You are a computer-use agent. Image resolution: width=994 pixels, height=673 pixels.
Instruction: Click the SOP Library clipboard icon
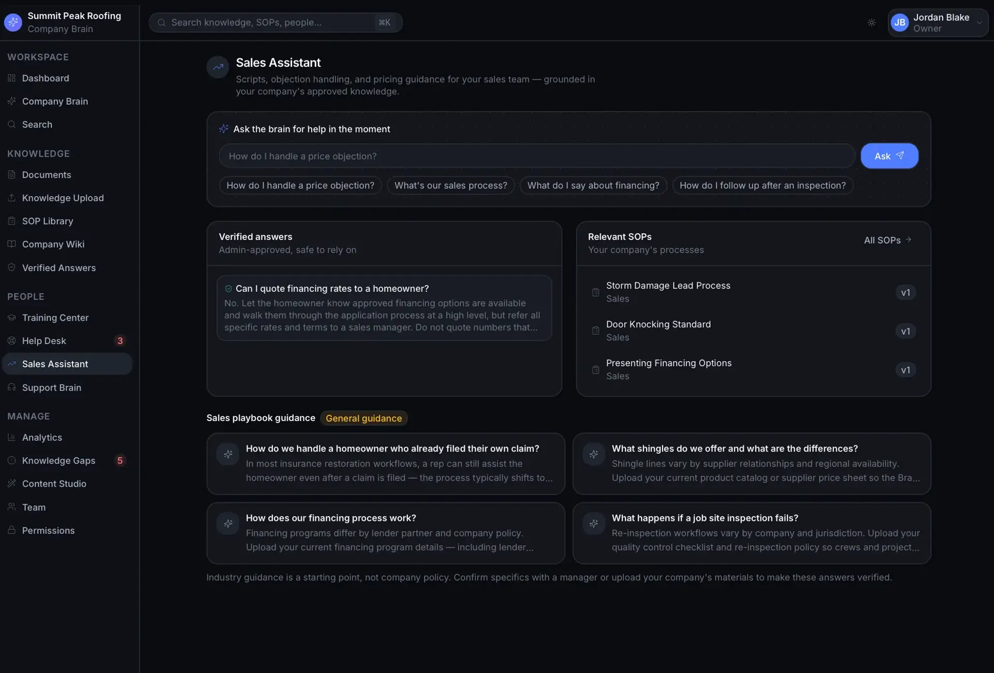click(x=11, y=221)
